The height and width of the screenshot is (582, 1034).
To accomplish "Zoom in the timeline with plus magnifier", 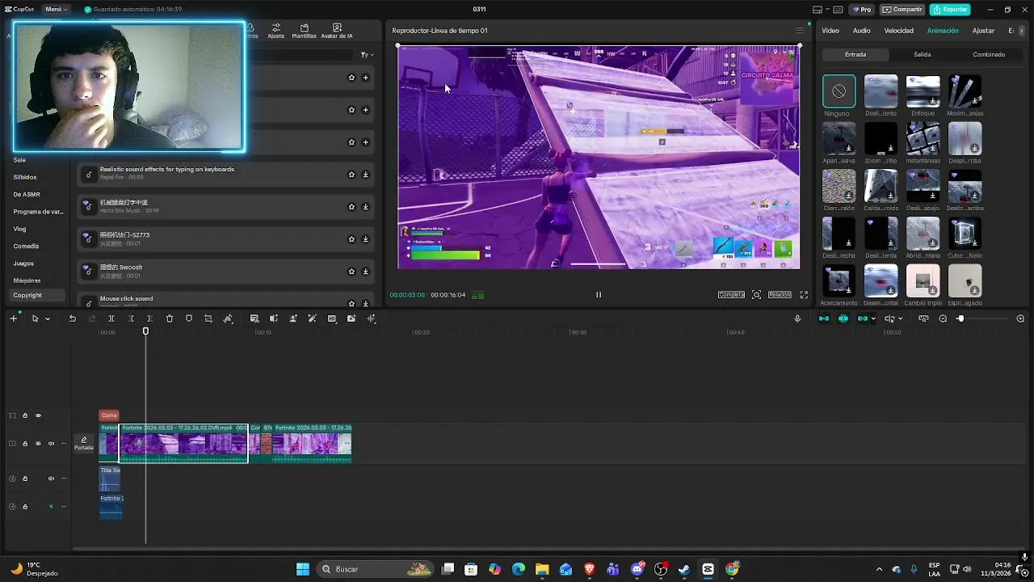I will (1020, 318).
